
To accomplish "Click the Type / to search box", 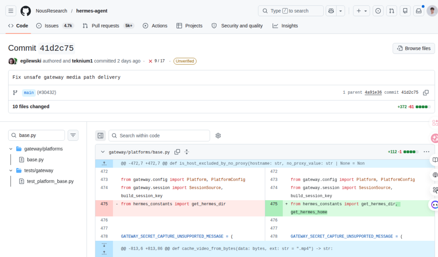I will (x=291, y=11).
